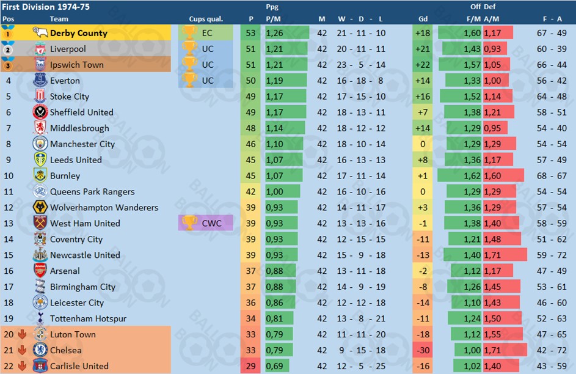
Task: Click the trophy icon beside CWC
Action: [x=189, y=223]
